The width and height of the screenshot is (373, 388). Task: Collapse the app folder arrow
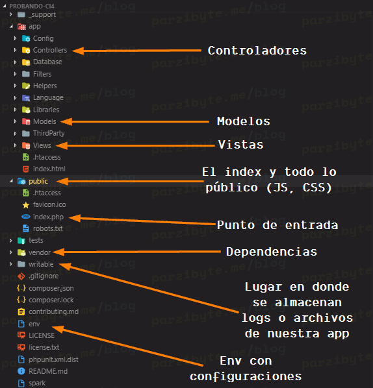[11, 27]
